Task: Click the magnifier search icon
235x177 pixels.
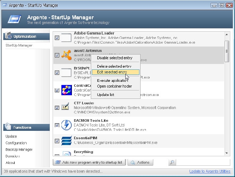Action: click(x=173, y=162)
